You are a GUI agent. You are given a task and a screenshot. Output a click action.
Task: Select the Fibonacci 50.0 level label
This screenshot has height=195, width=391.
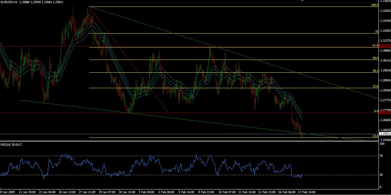[x=375, y=58]
